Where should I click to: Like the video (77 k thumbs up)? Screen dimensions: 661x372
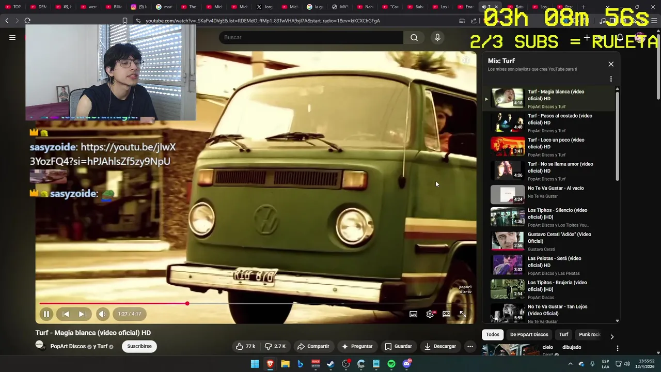click(x=246, y=346)
